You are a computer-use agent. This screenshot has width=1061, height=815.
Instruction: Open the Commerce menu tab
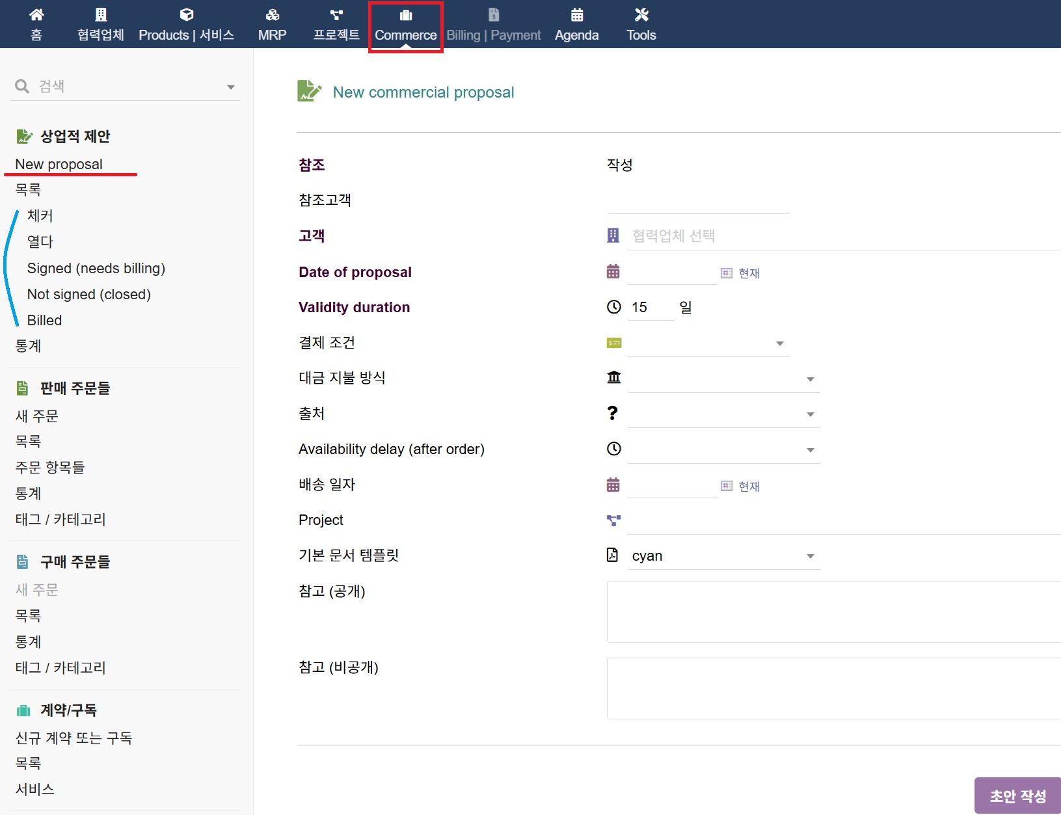click(x=405, y=26)
